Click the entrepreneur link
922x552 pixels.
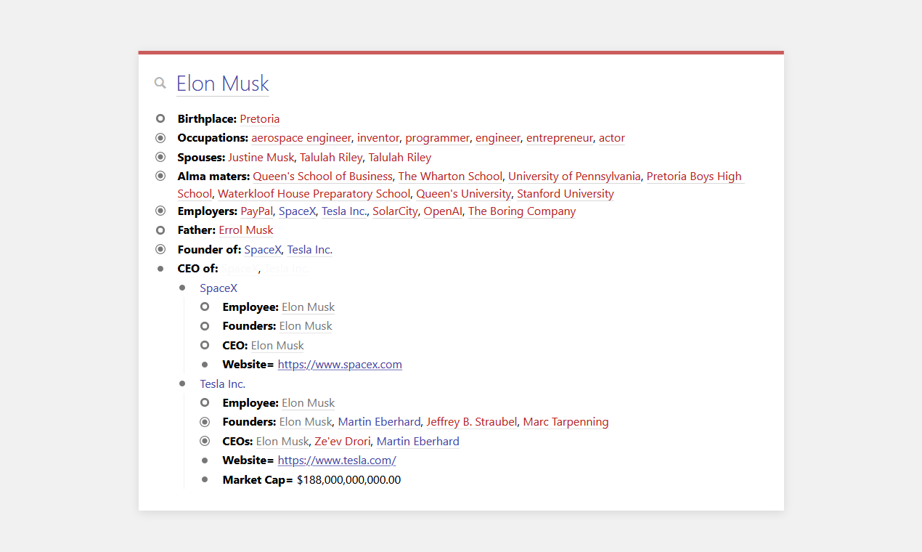(x=560, y=138)
